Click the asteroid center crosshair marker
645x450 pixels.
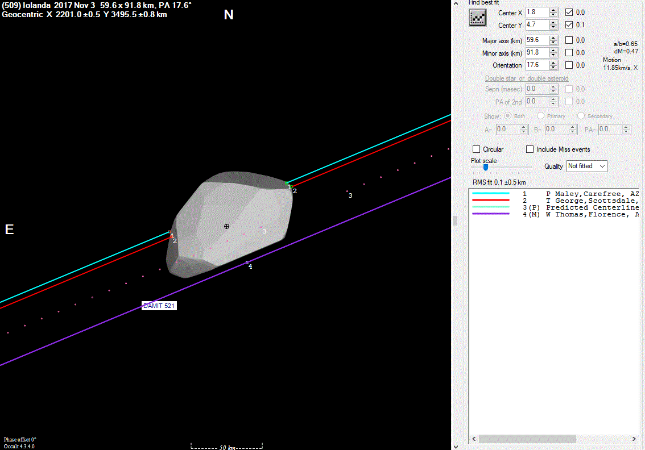(x=226, y=226)
